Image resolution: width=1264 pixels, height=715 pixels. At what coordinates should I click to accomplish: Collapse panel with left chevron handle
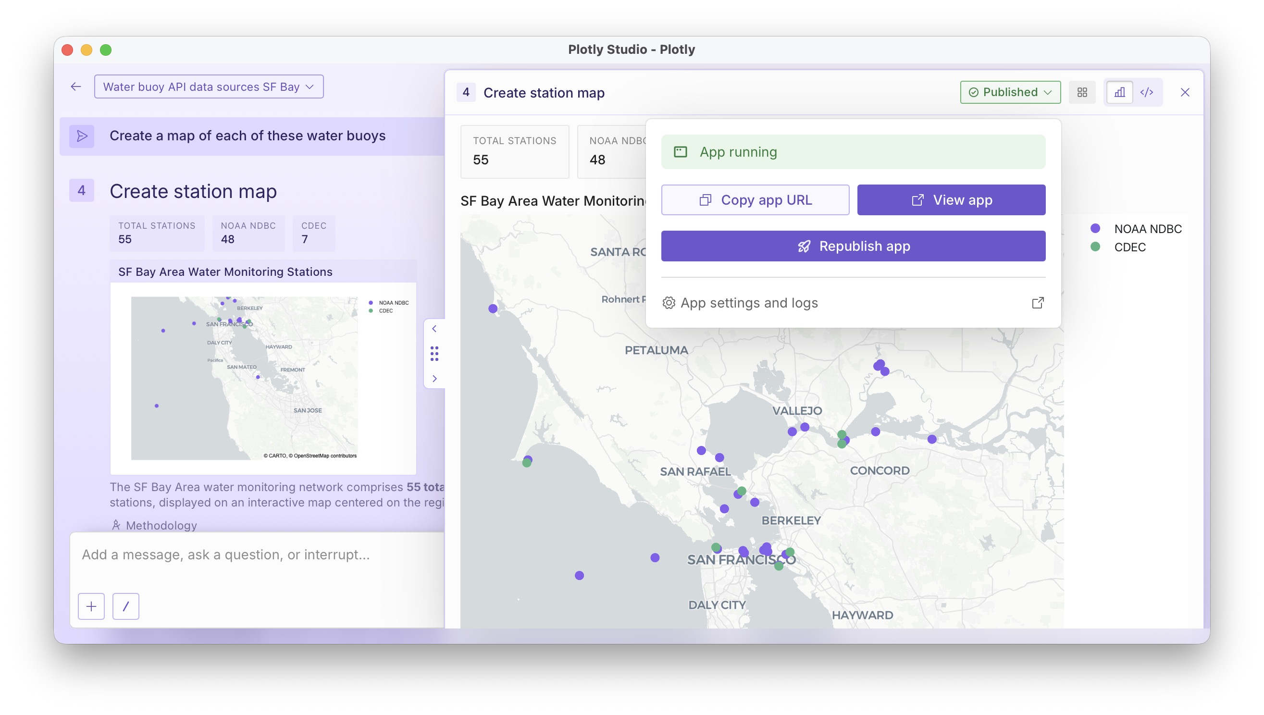[x=434, y=329]
